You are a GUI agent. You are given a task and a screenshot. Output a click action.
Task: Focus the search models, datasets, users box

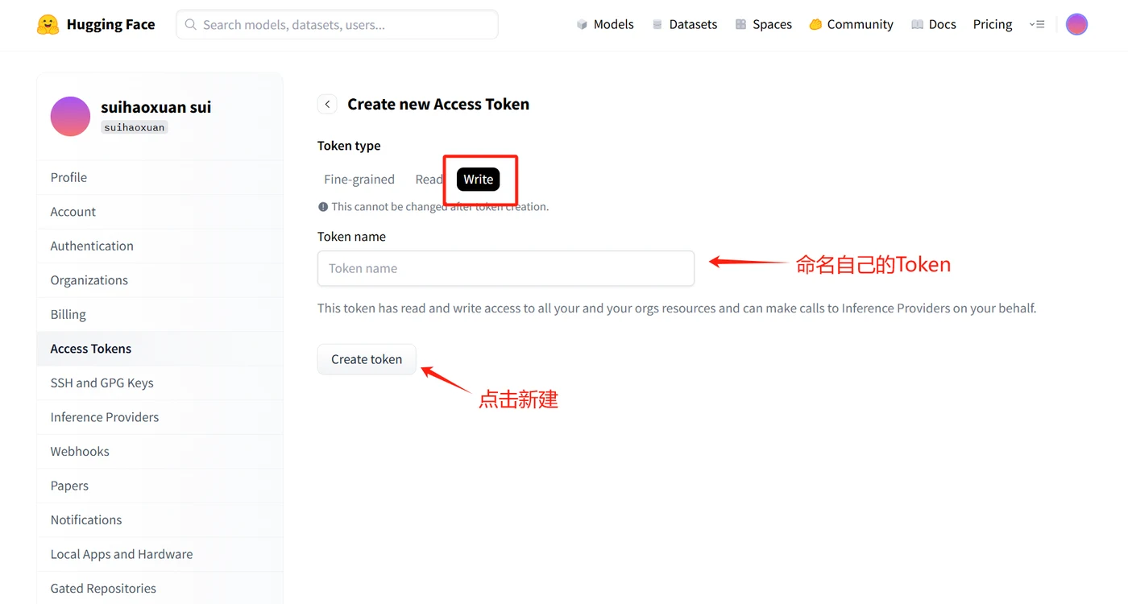tap(337, 25)
